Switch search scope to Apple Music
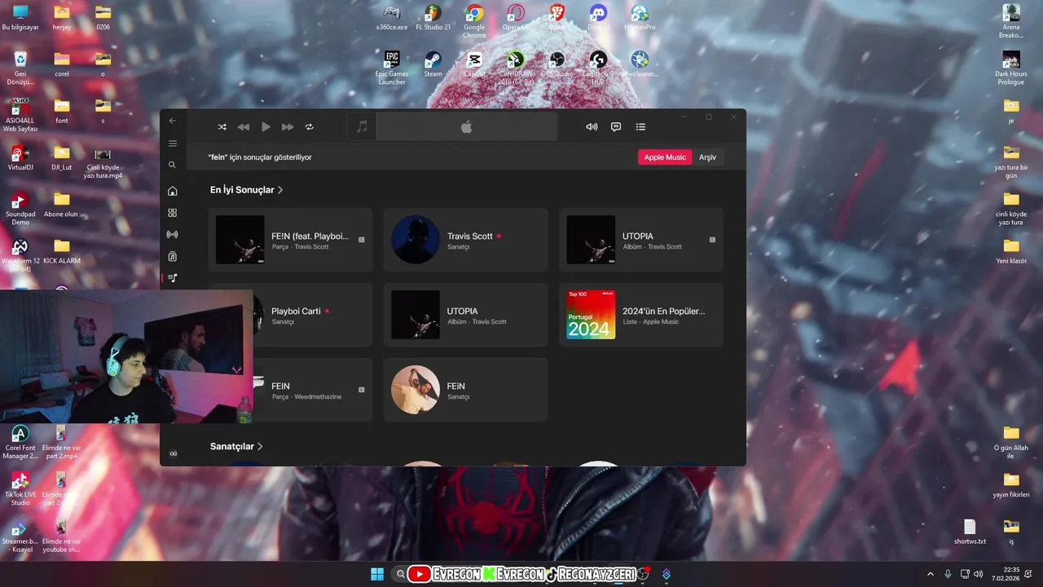Viewport: 1043px width, 587px height. point(665,157)
